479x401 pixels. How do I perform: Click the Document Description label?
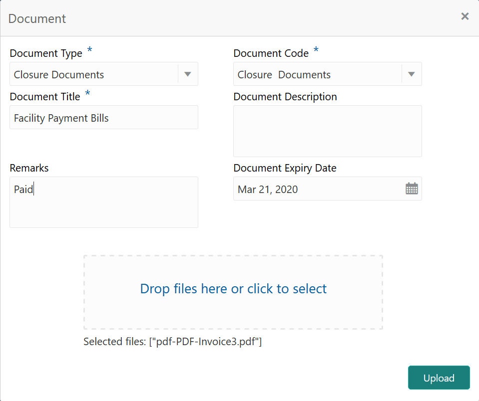click(285, 97)
